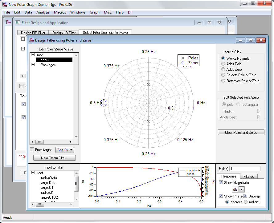Uncheck Show Magnitude in the Response tab

[221, 182]
